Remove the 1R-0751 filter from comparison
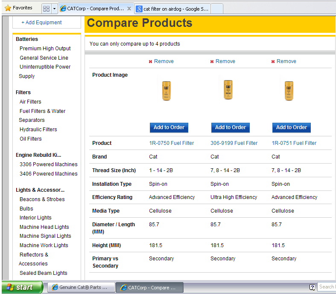 (x=284, y=61)
